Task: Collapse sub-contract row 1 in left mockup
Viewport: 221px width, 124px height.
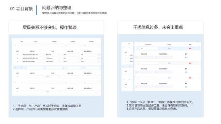Action: tap(15, 45)
